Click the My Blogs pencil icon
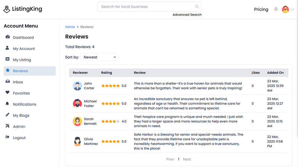 (7, 115)
